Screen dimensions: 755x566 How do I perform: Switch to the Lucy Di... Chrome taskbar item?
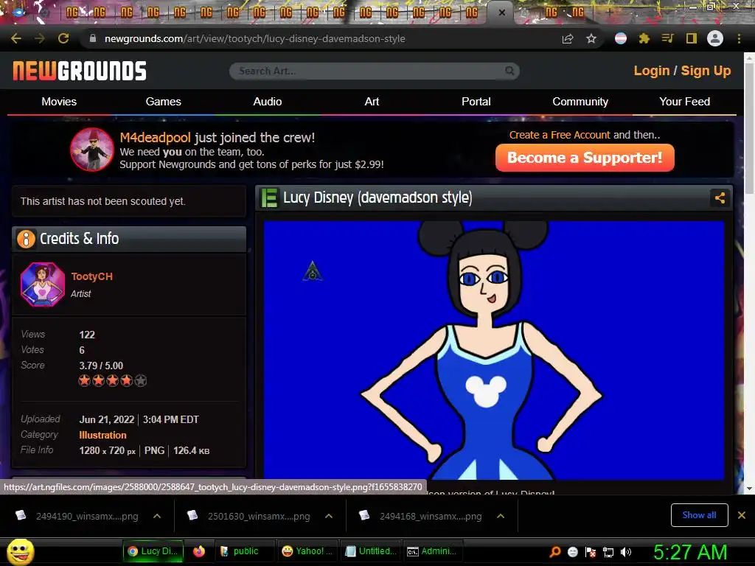pyautogui.click(x=153, y=551)
